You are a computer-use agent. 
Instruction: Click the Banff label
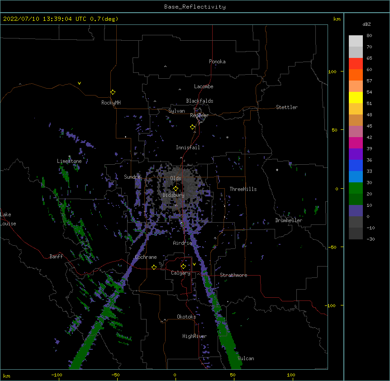coord(56,257)
